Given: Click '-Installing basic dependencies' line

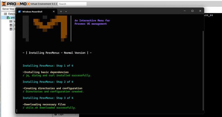Looking at the screenshot, I should 46,72.
